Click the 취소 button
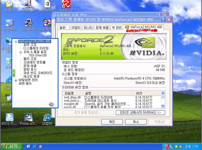 [x=136, y=122]
